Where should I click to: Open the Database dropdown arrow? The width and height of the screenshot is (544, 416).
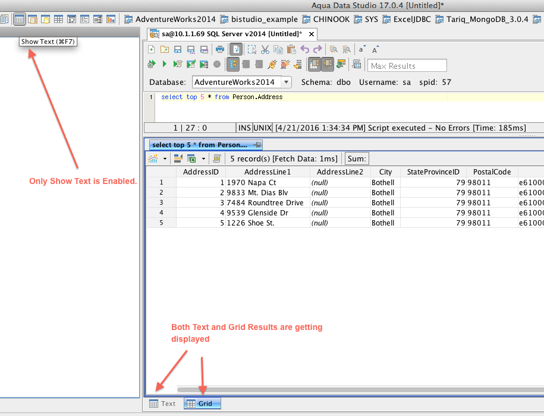286,82
